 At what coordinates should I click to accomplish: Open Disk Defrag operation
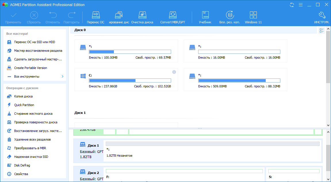(22, 165)
